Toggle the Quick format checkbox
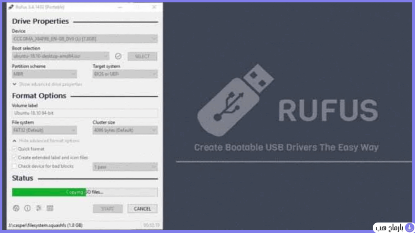The image size is (415, 233). [14, 149]
